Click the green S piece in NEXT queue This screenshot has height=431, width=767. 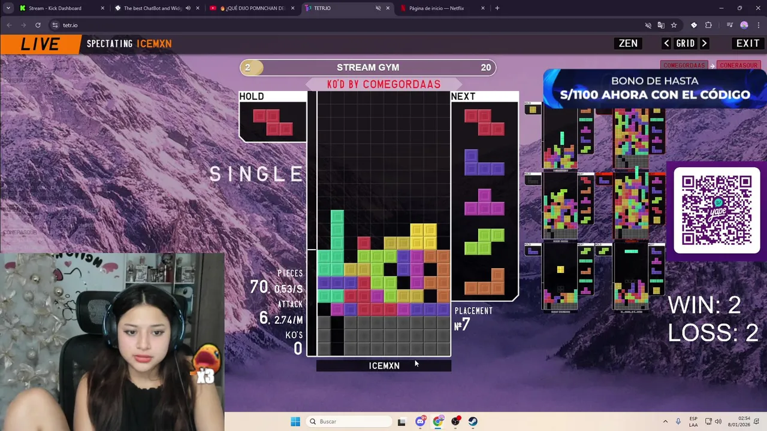[484, 241]
